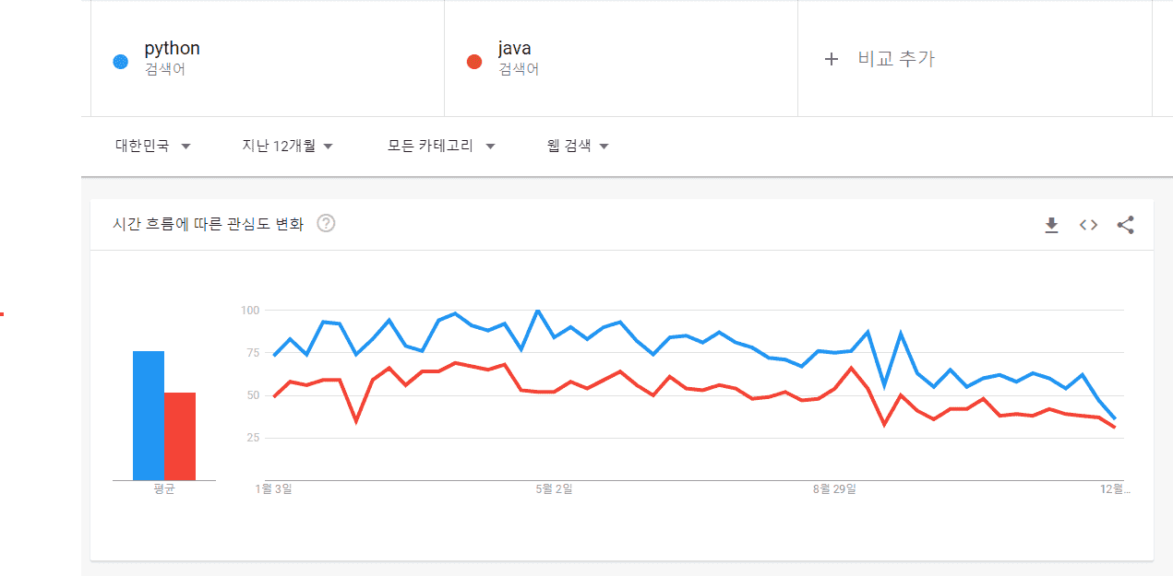This screenshot has height=576, width=1173.
Task: Select the python search term box
Action: [268, 57]
